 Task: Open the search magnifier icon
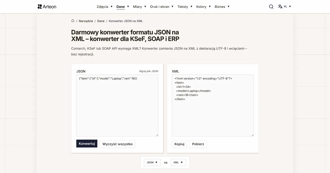(271, 7)
